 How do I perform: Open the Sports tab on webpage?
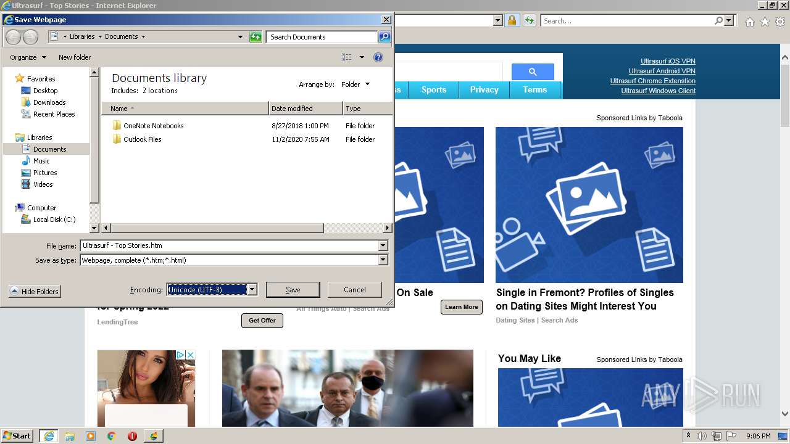[x=434, y=90]
